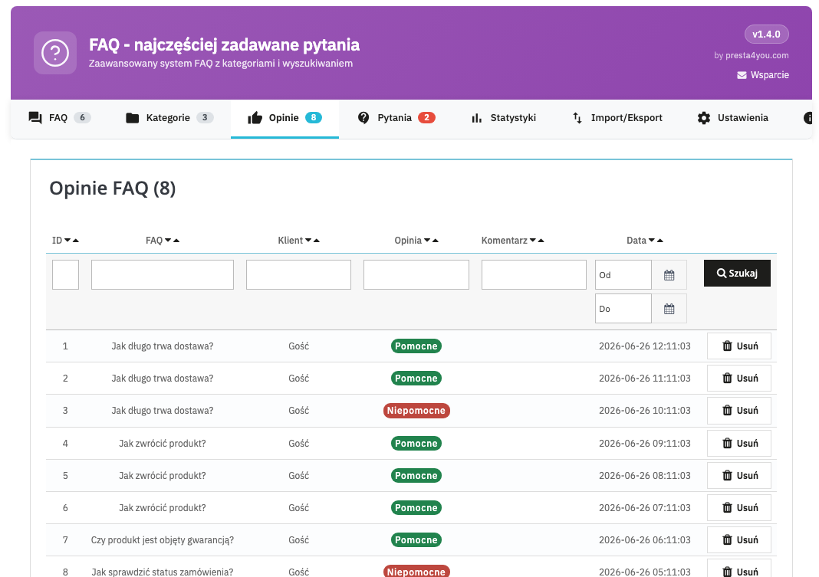Sort Opinia column descending arrow

(x=427, y=240)
